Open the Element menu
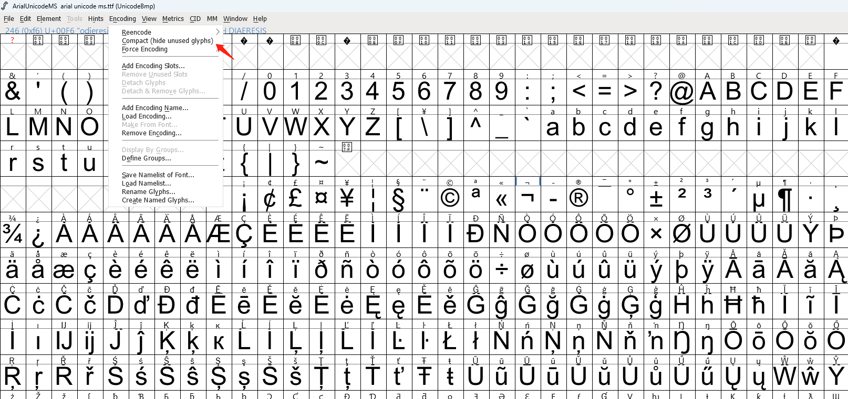 pyautogui.click(x=49, y=18)
